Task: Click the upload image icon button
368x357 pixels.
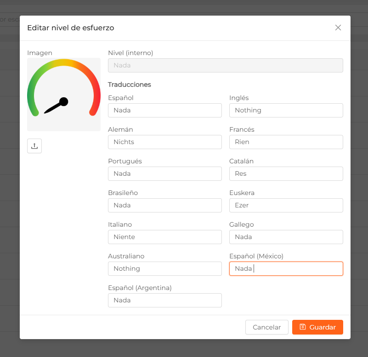Action: click(34, 146)
